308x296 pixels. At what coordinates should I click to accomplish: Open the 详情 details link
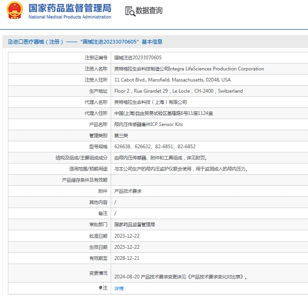pos(119,288)
